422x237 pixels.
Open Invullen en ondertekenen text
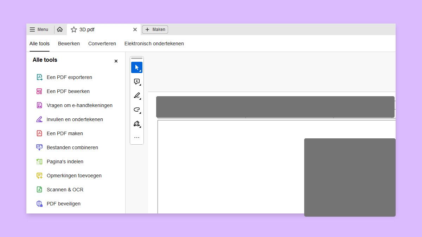(x=75, y=119)
